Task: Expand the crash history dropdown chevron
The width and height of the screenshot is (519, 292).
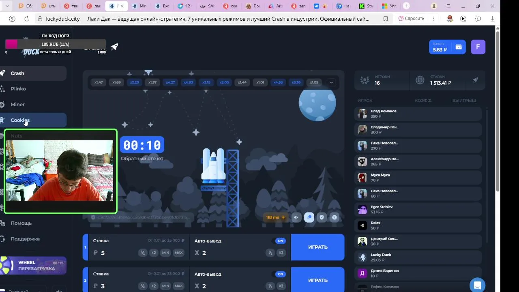Action: [x=331, y=82]
